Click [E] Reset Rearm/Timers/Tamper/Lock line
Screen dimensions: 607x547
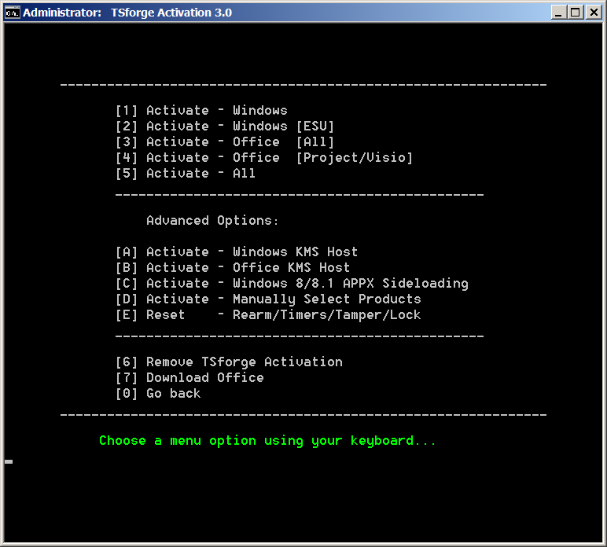(268, 315)
